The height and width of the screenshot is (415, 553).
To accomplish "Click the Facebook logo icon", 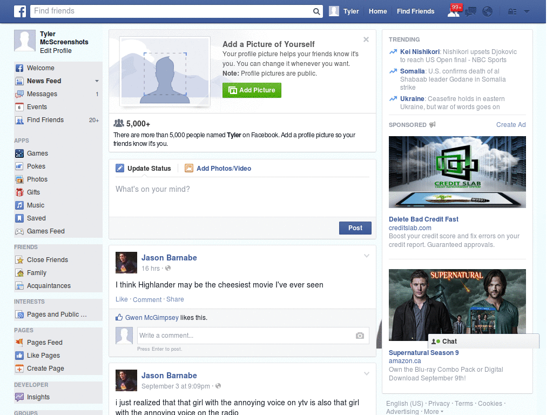I will coord(20,11).
